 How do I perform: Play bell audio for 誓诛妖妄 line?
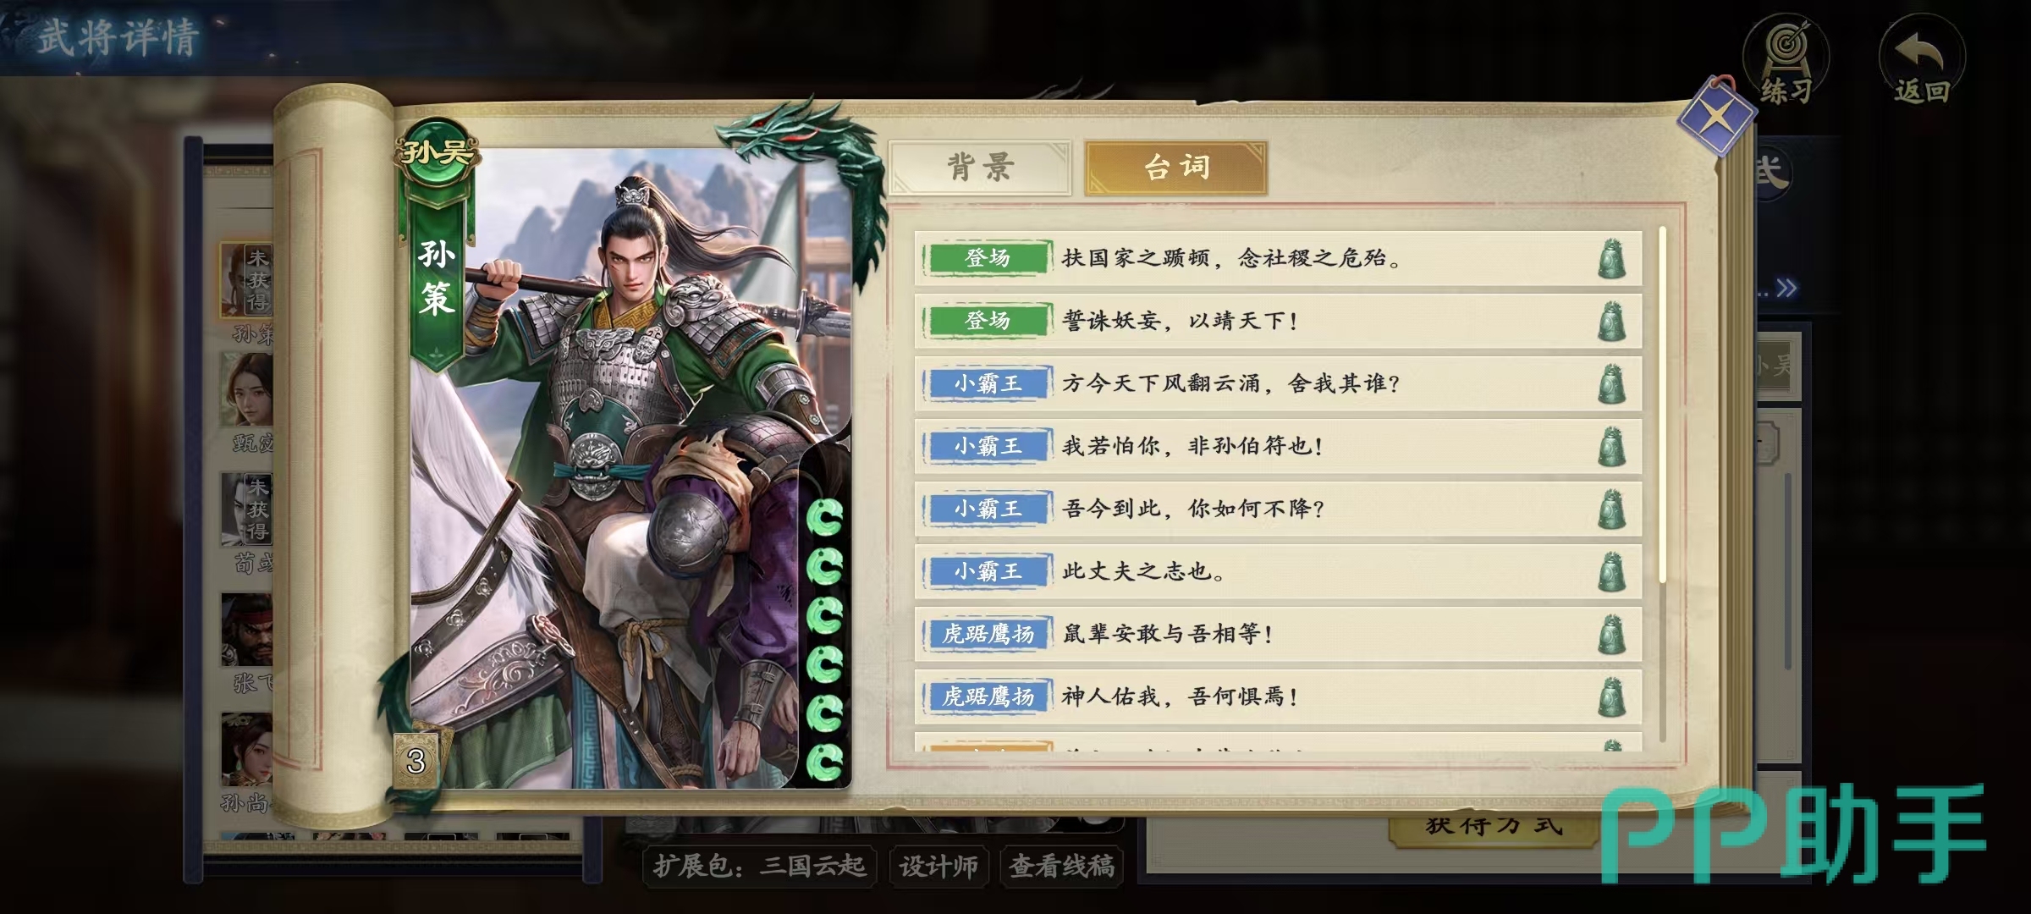click(1611, 322)
